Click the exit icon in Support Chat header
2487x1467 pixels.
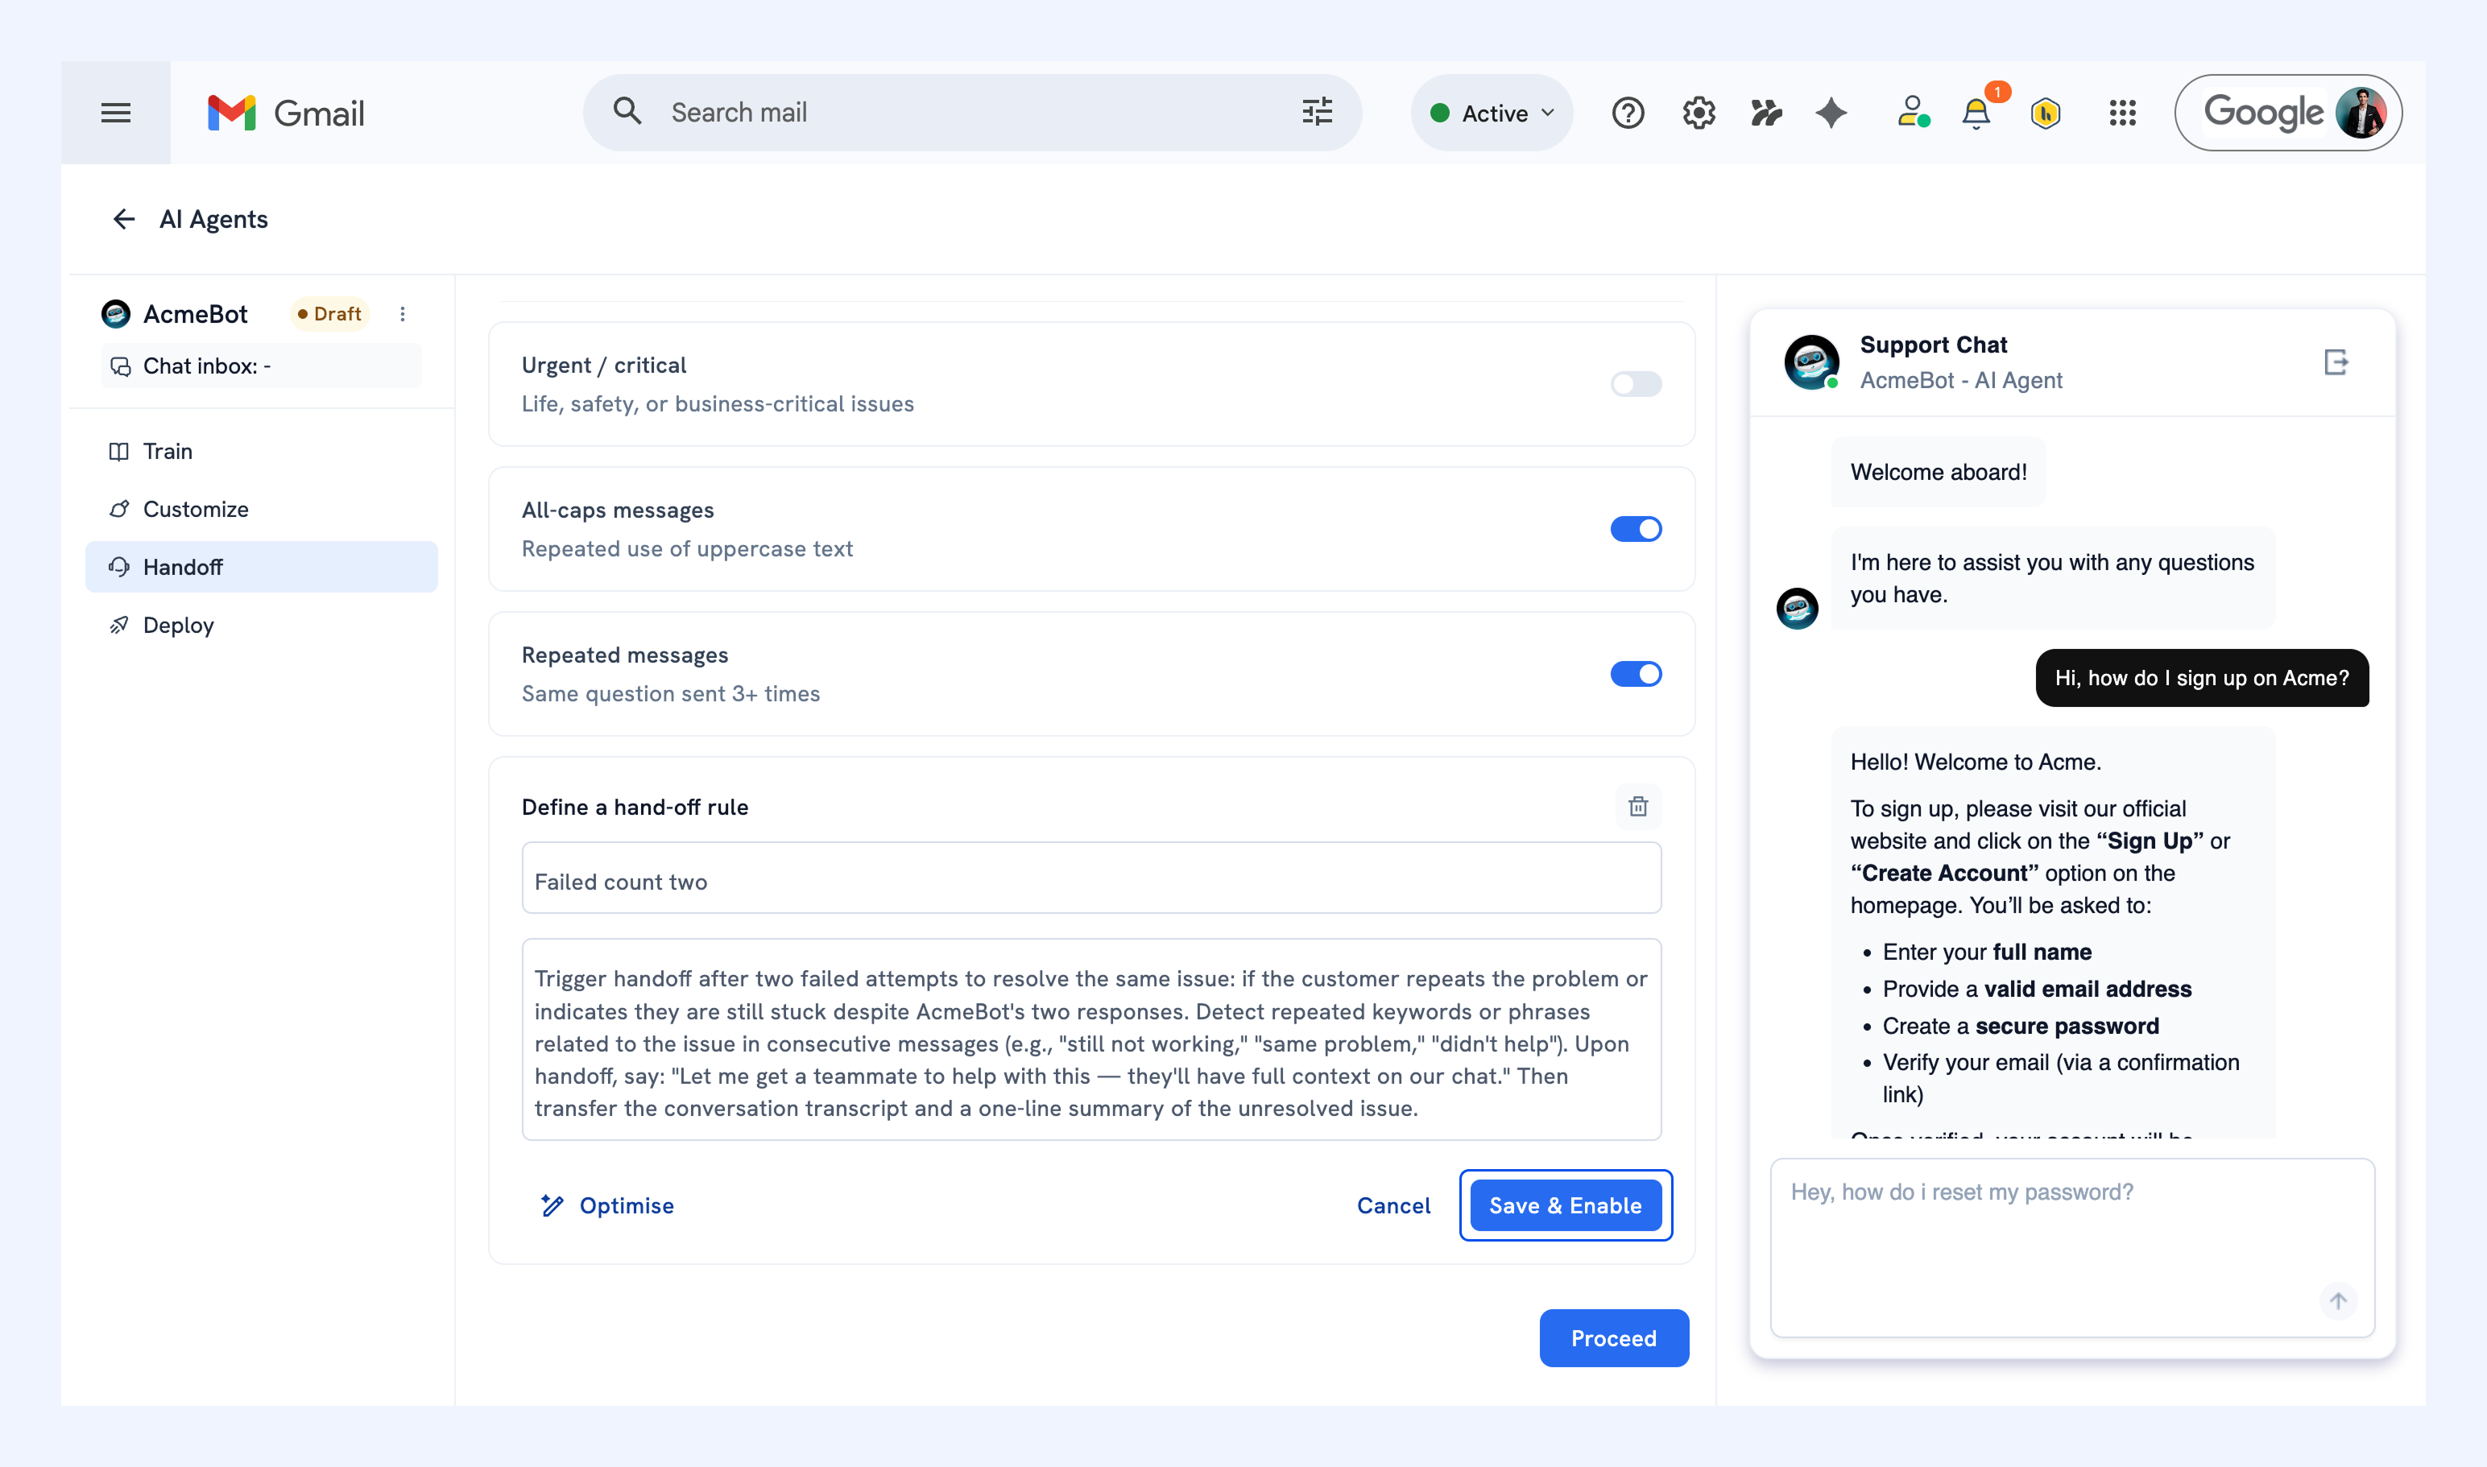click(x=2336, y=362)
